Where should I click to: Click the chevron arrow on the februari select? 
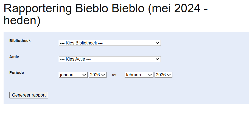point(150,75)
